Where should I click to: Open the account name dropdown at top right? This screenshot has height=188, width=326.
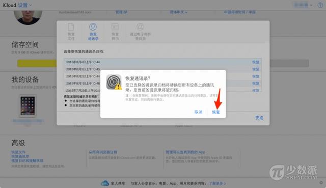(303, 5)
